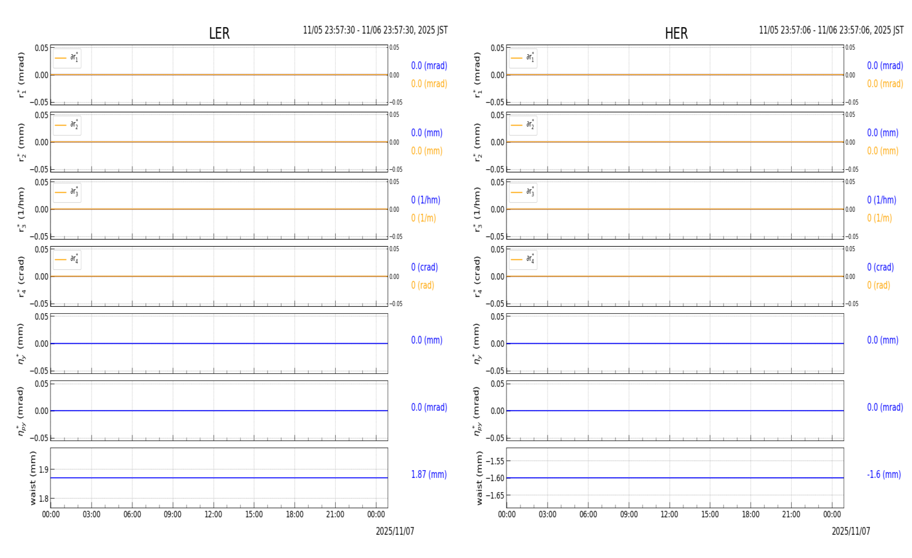912x558 pixels.
Task: Click the -1.60 tick on HER waist axis
Action: coord(496,478)
